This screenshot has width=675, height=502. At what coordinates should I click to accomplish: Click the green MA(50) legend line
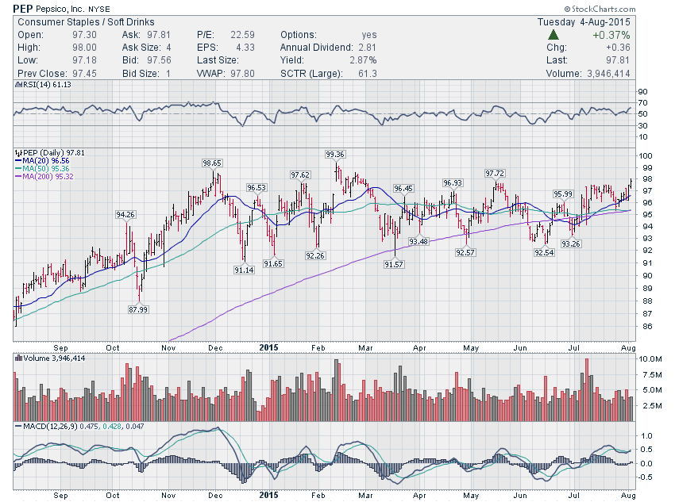tap(18, 168)
